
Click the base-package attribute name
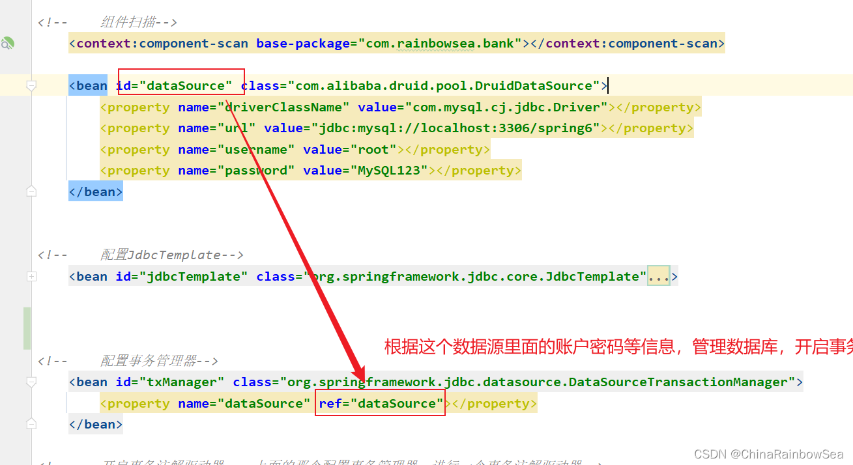303,44
